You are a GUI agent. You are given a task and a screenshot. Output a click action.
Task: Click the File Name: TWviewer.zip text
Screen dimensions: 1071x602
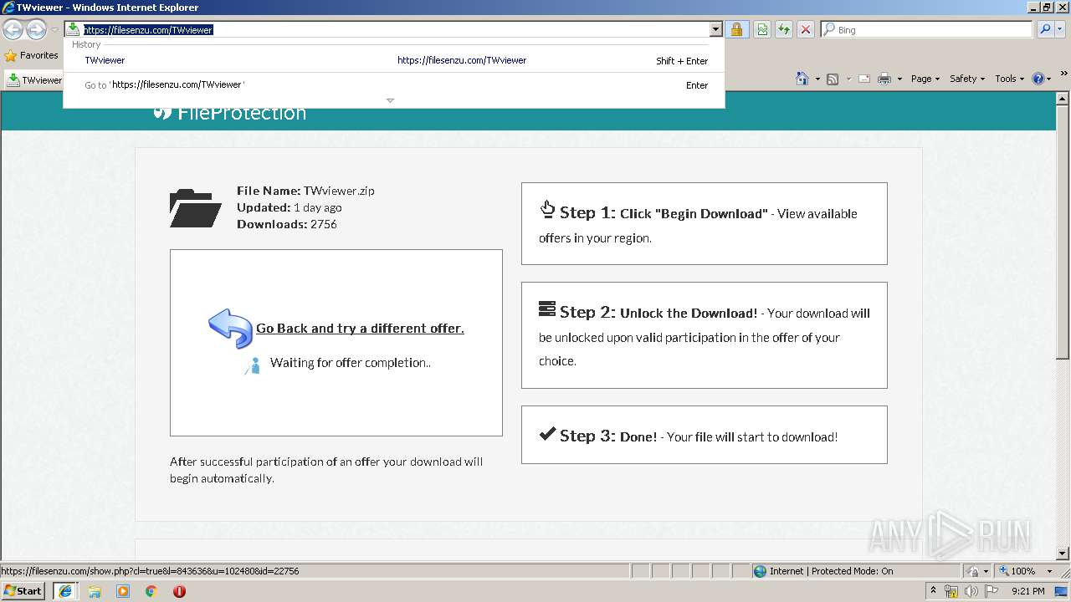305,191
